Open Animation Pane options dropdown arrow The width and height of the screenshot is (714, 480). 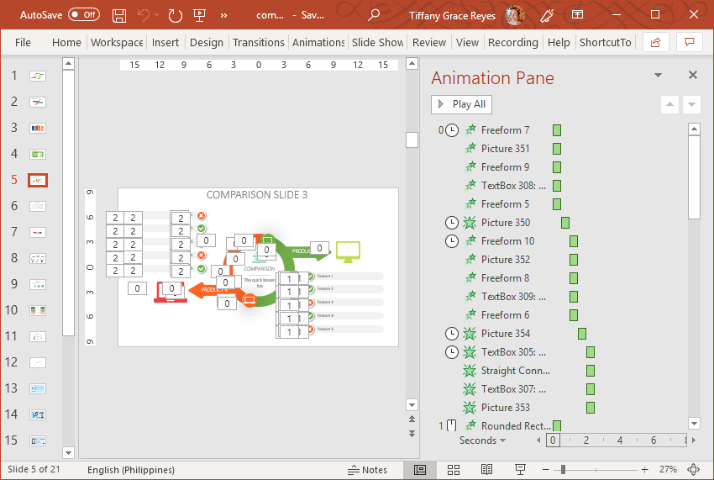tap(659, 76)
